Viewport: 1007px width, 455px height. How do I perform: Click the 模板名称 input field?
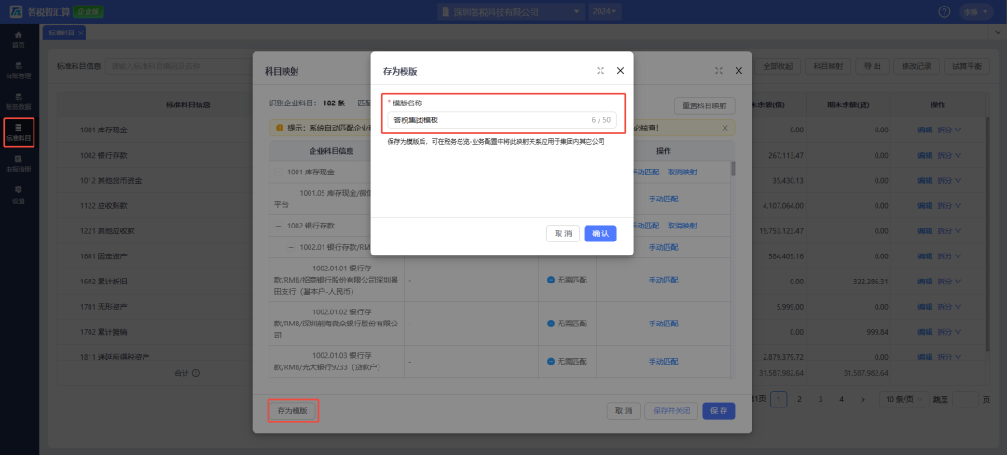[x=502, y=120]
